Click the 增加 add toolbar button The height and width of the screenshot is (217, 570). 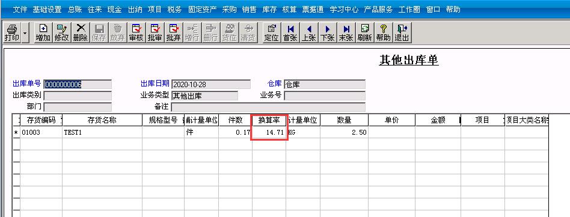point(43,32)
